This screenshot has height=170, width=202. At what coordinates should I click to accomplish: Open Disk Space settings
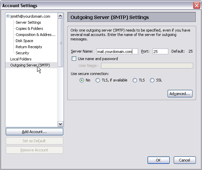point(24,41)
